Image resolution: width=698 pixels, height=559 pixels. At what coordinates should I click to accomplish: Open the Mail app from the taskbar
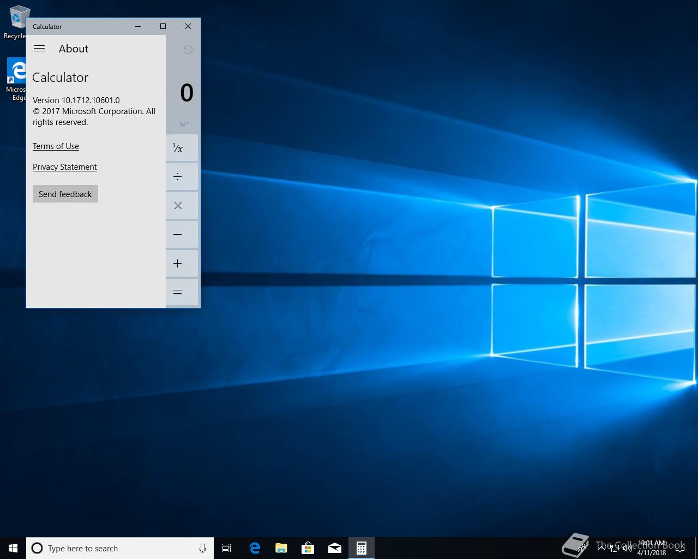click(x=334, y=548)
